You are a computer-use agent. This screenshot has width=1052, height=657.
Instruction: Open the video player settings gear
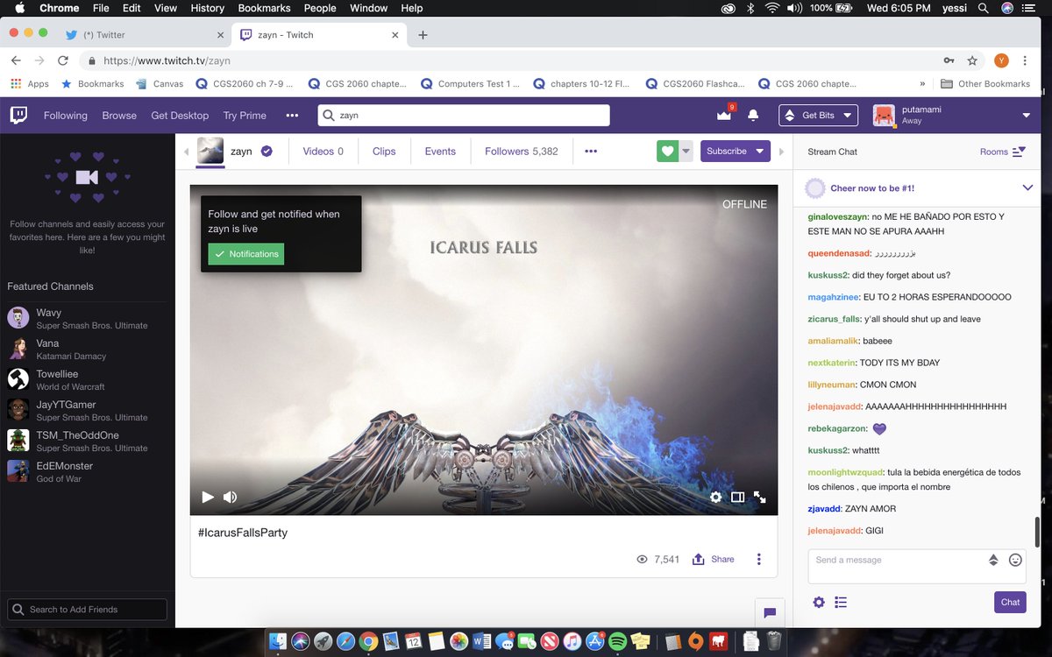715,497
